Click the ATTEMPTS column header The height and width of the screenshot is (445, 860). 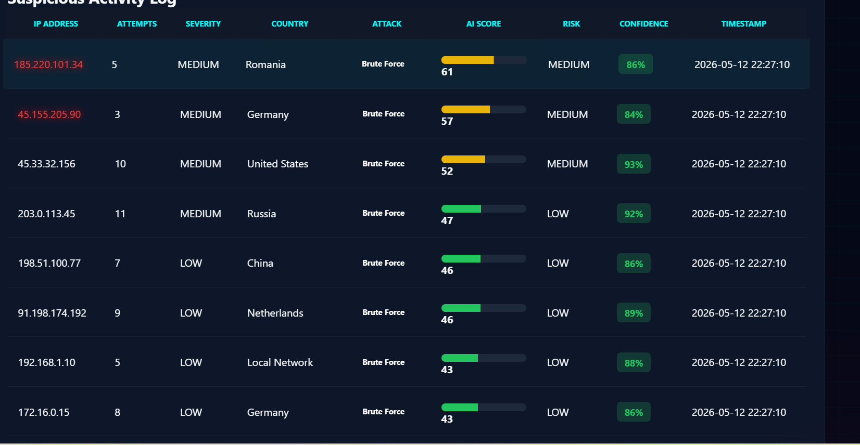[x=137, y=24]
